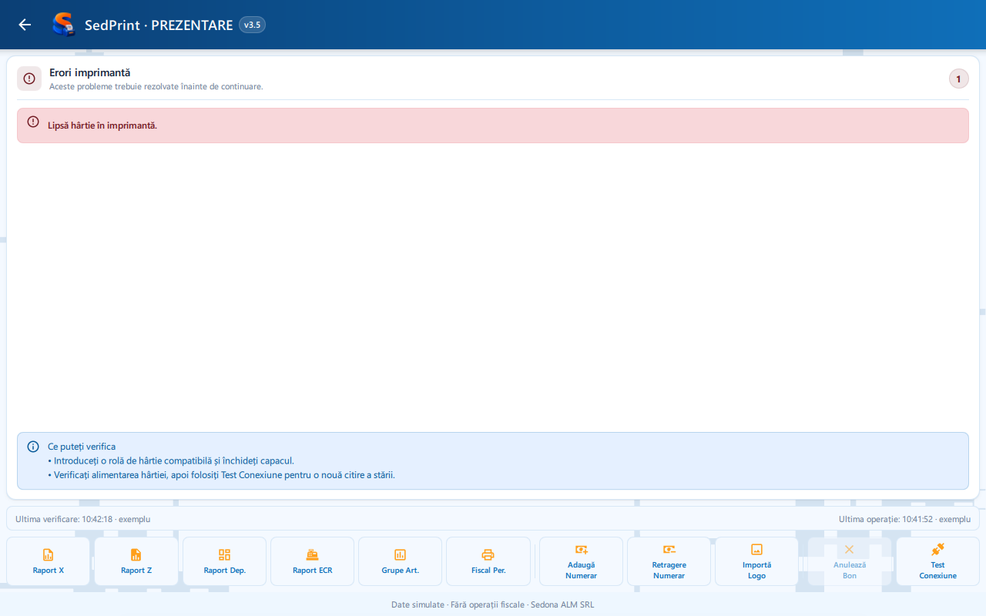Click the 'SedPrint · PREZENTARE' title
Screen dimensions: 986x616
[159, 25]
